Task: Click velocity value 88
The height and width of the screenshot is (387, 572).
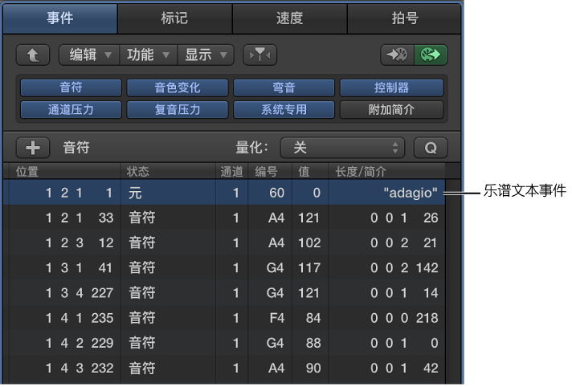Action: (313, 343)
